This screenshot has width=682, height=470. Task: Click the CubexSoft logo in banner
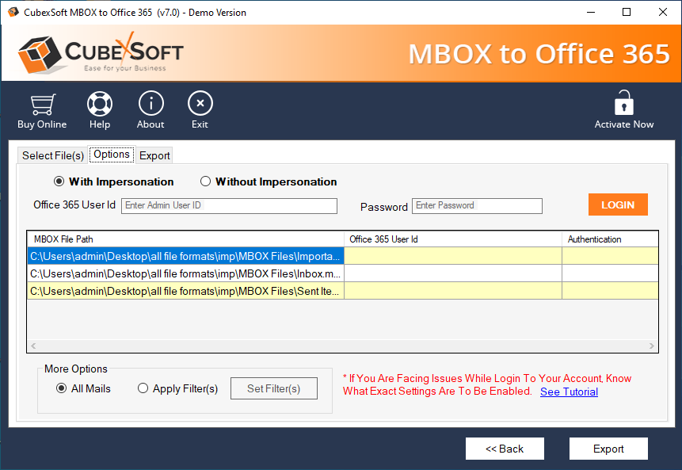click(101, 52)
